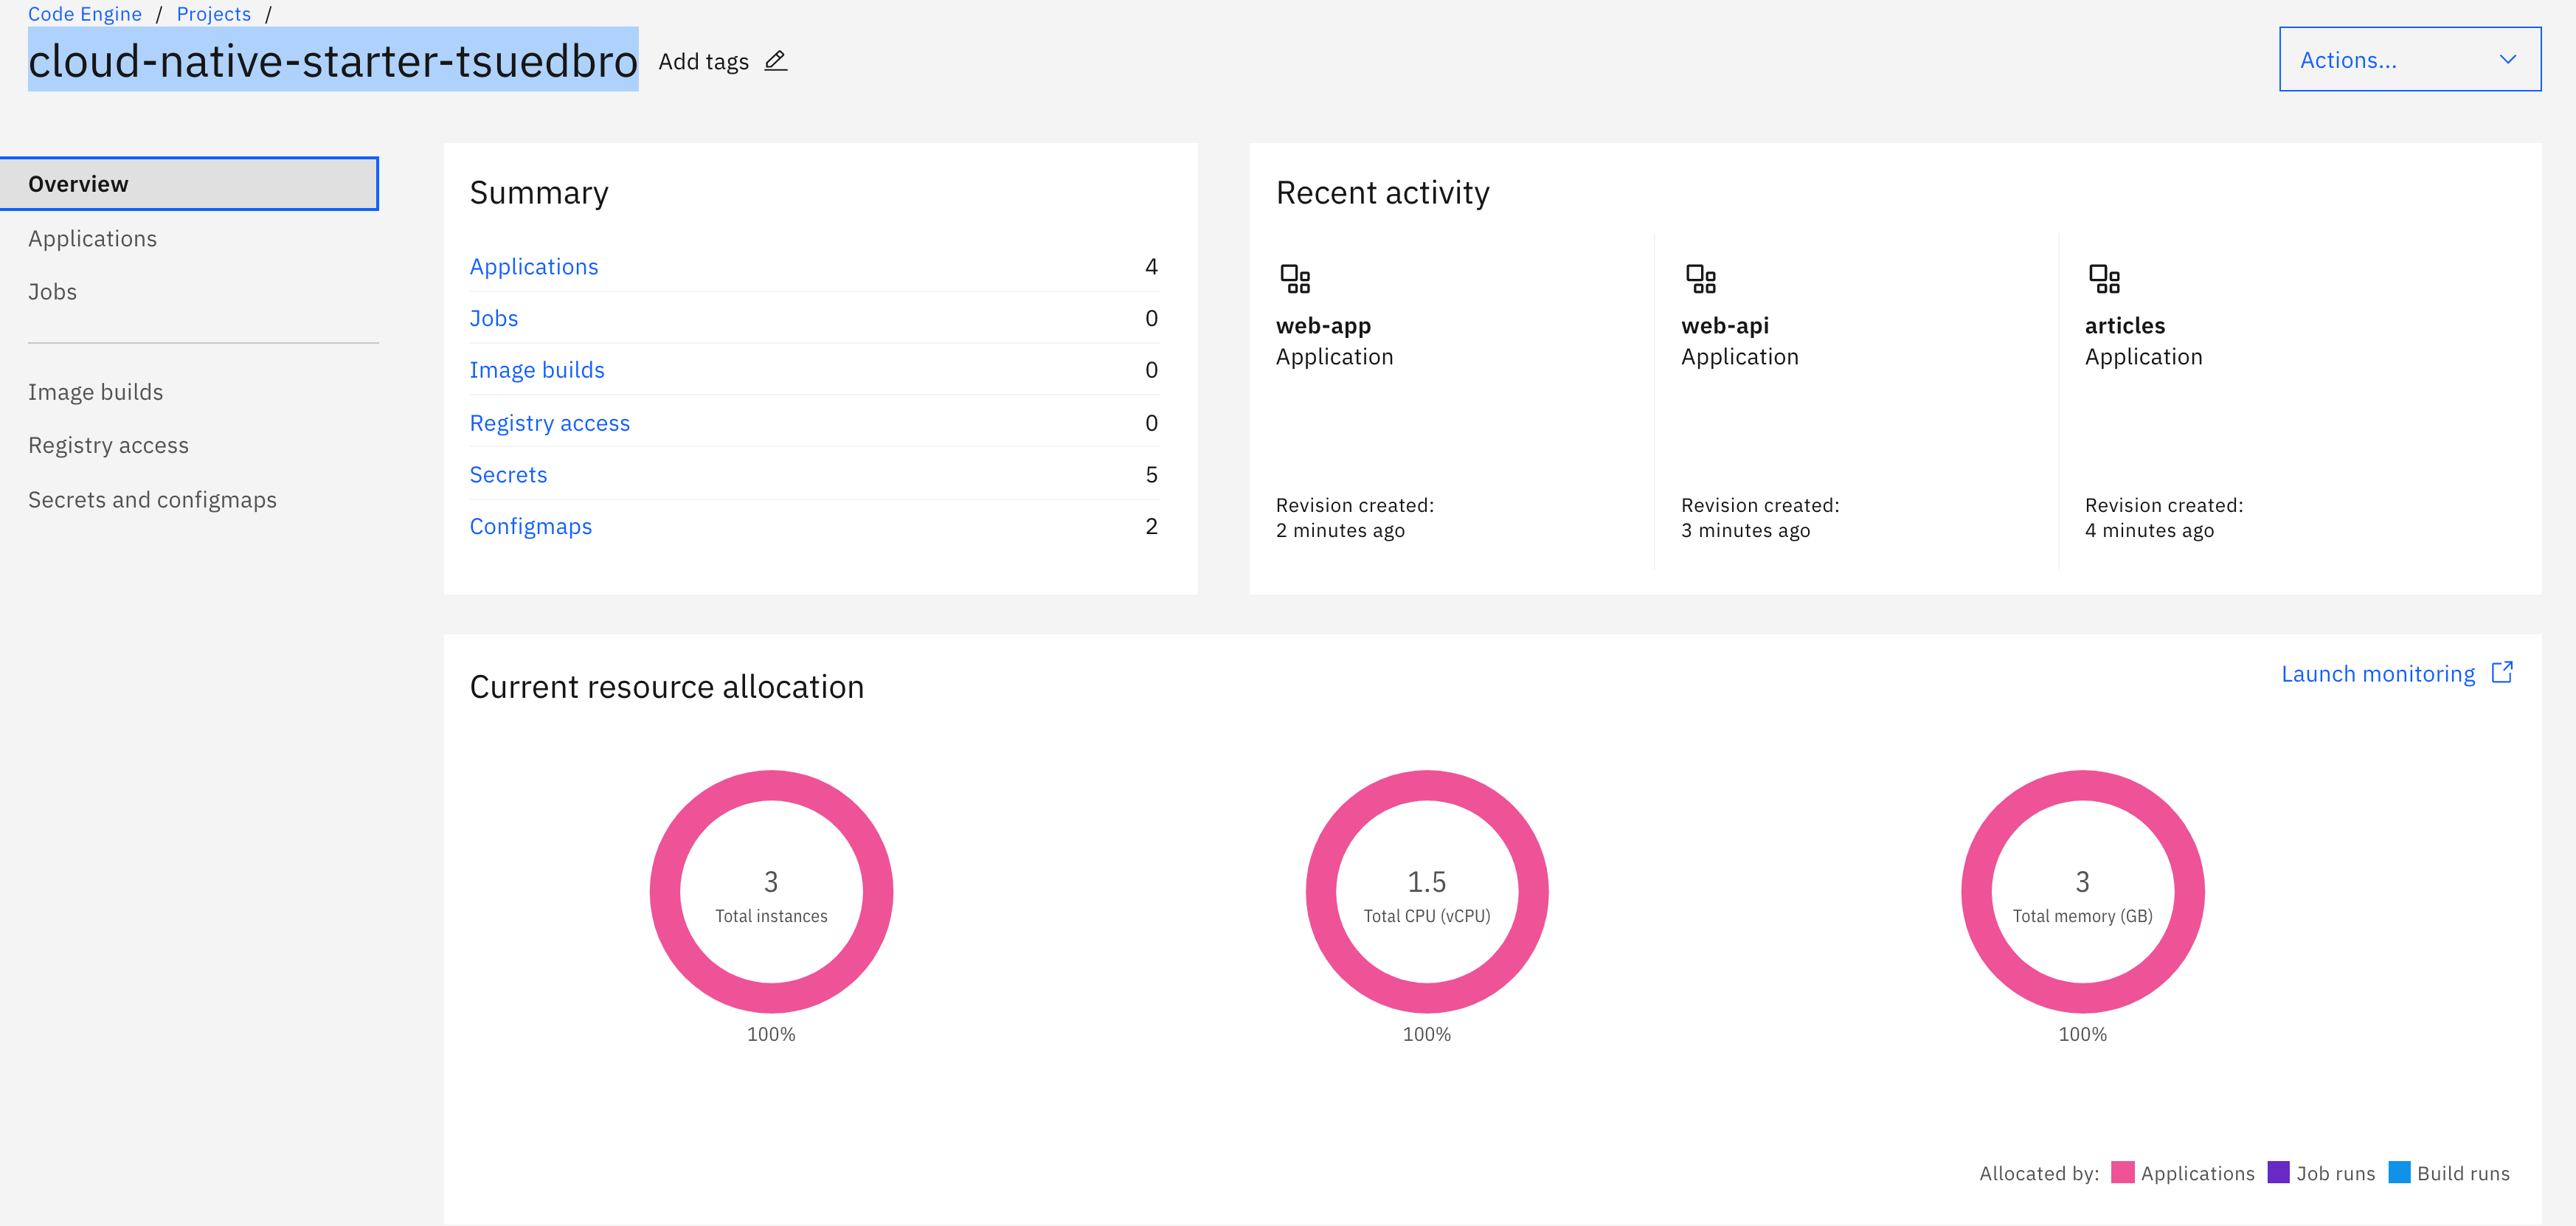2576x1226 pixels.
Task: Click the external link icon beside Launch monitoring
Action: 2502,672
